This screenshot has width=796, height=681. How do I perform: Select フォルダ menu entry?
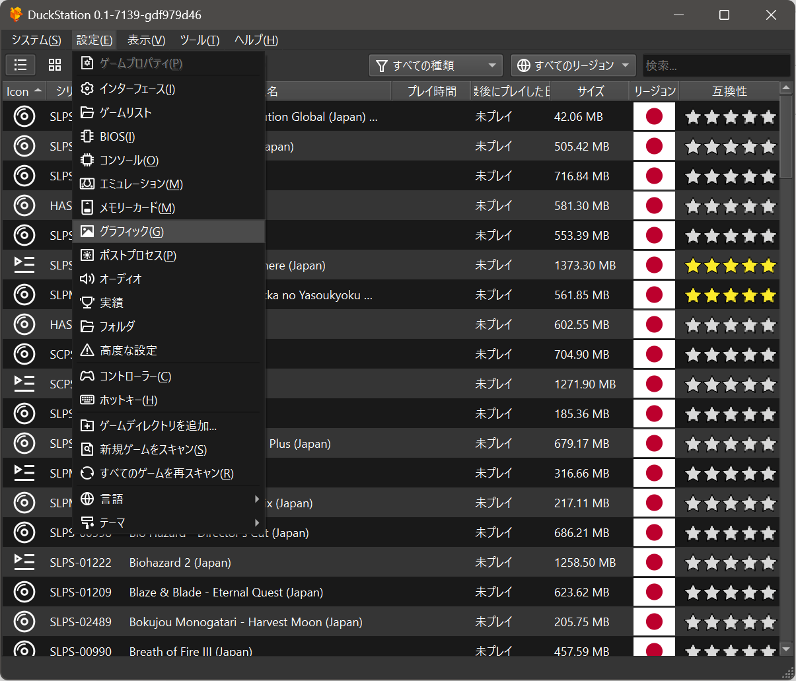coord(169,326)
